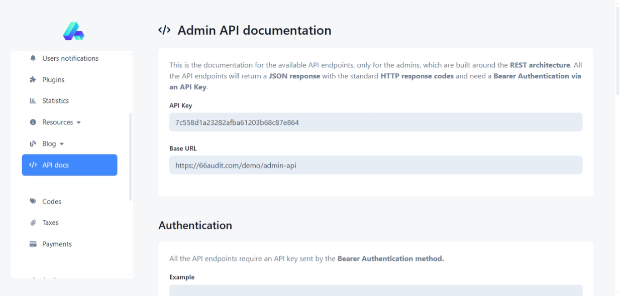This screenshot has height=296, width=620.
Task: Select the highlighted API docs menu item
Action: [69, 165]
